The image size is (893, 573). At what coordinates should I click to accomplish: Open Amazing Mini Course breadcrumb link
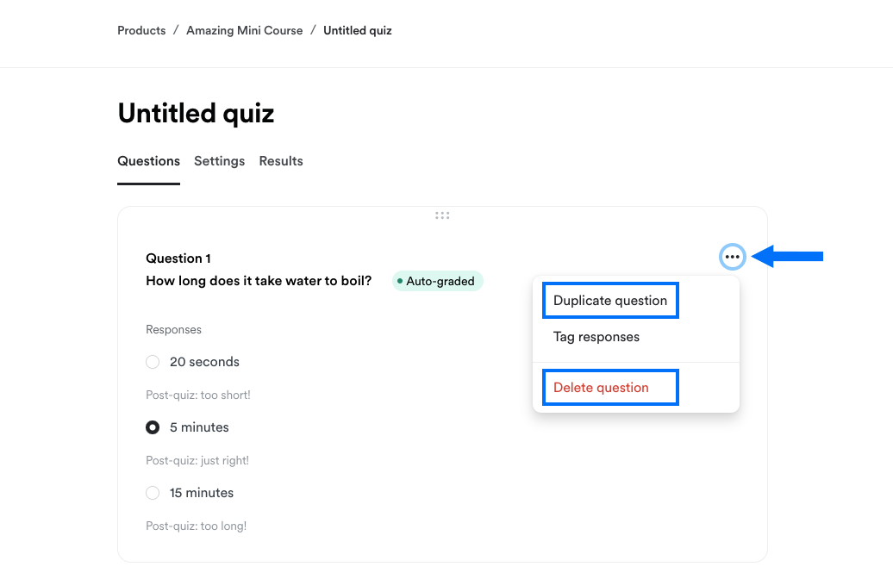point(245,30)
